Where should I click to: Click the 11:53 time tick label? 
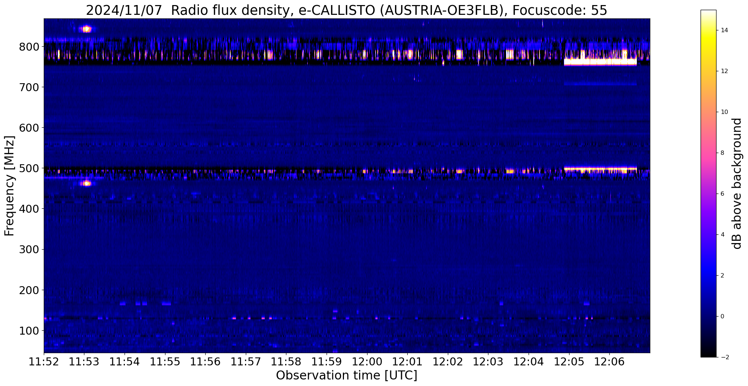tap(84, 362)
